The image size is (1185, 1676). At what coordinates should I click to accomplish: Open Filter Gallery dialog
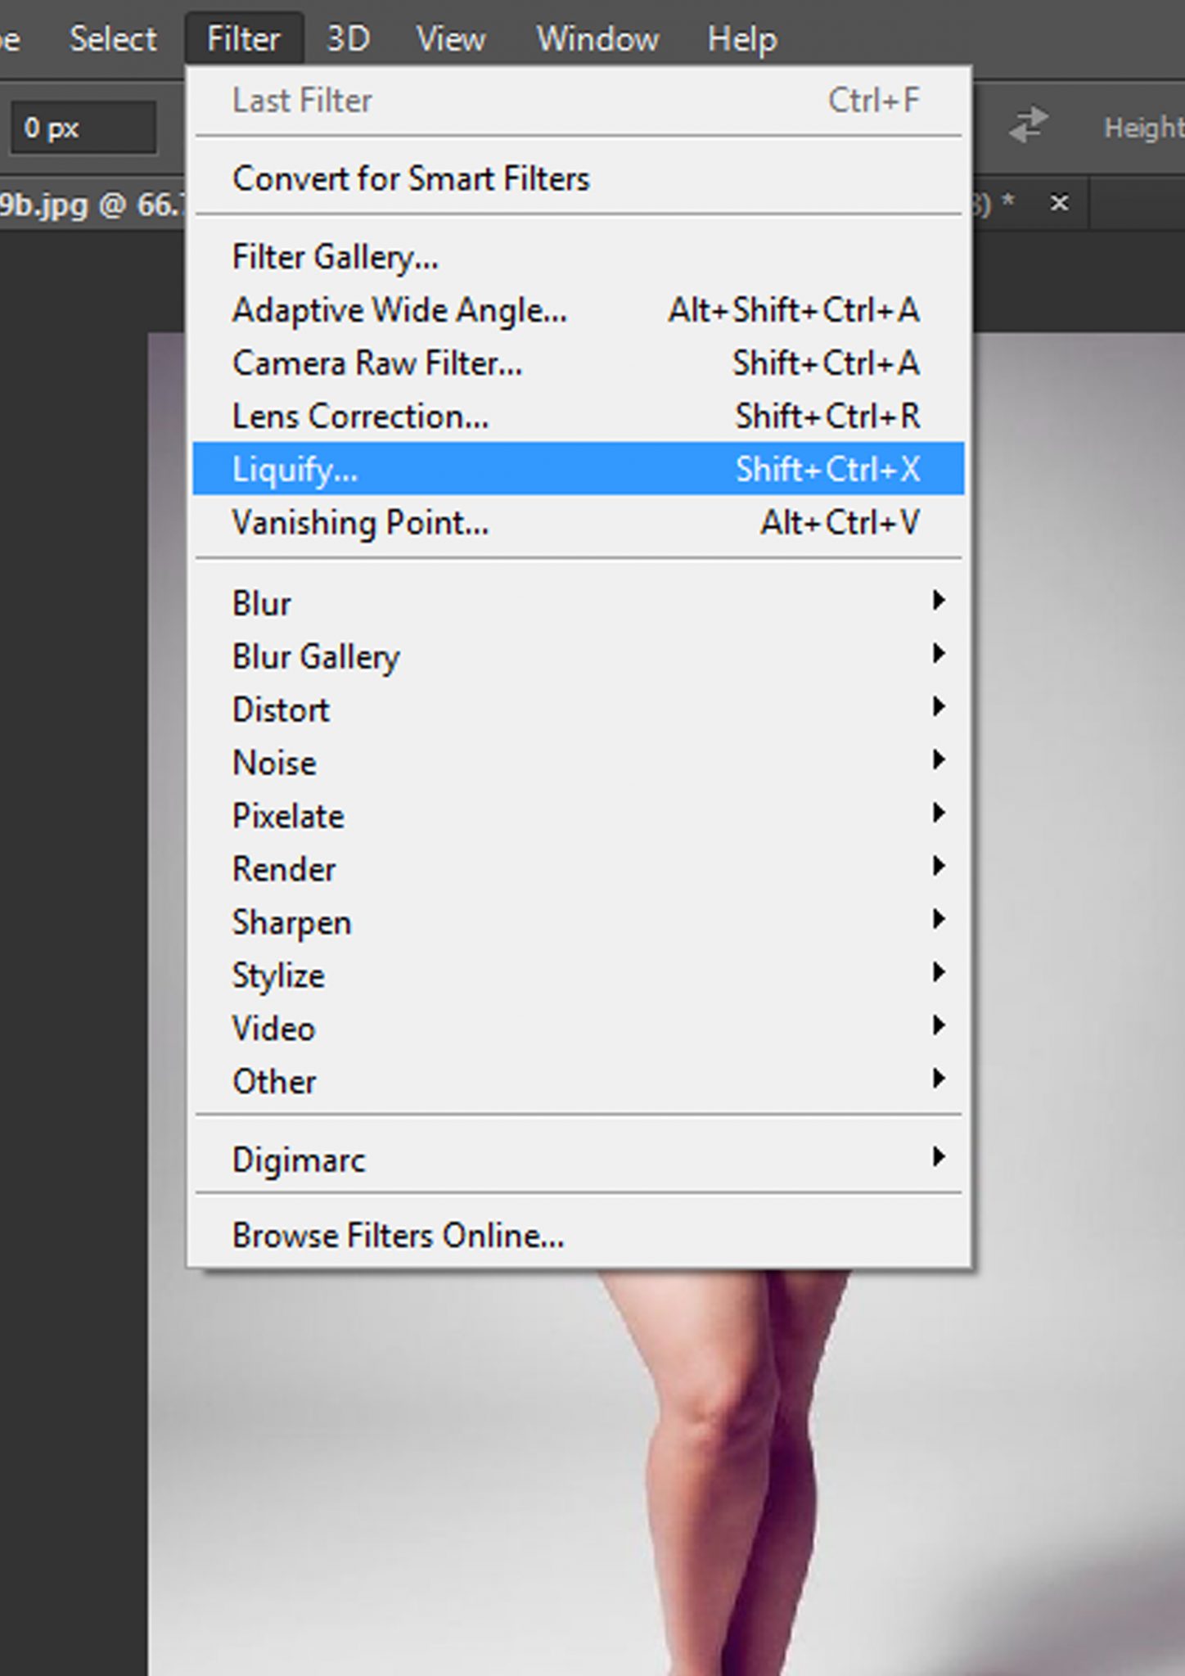tap(335, 257)
